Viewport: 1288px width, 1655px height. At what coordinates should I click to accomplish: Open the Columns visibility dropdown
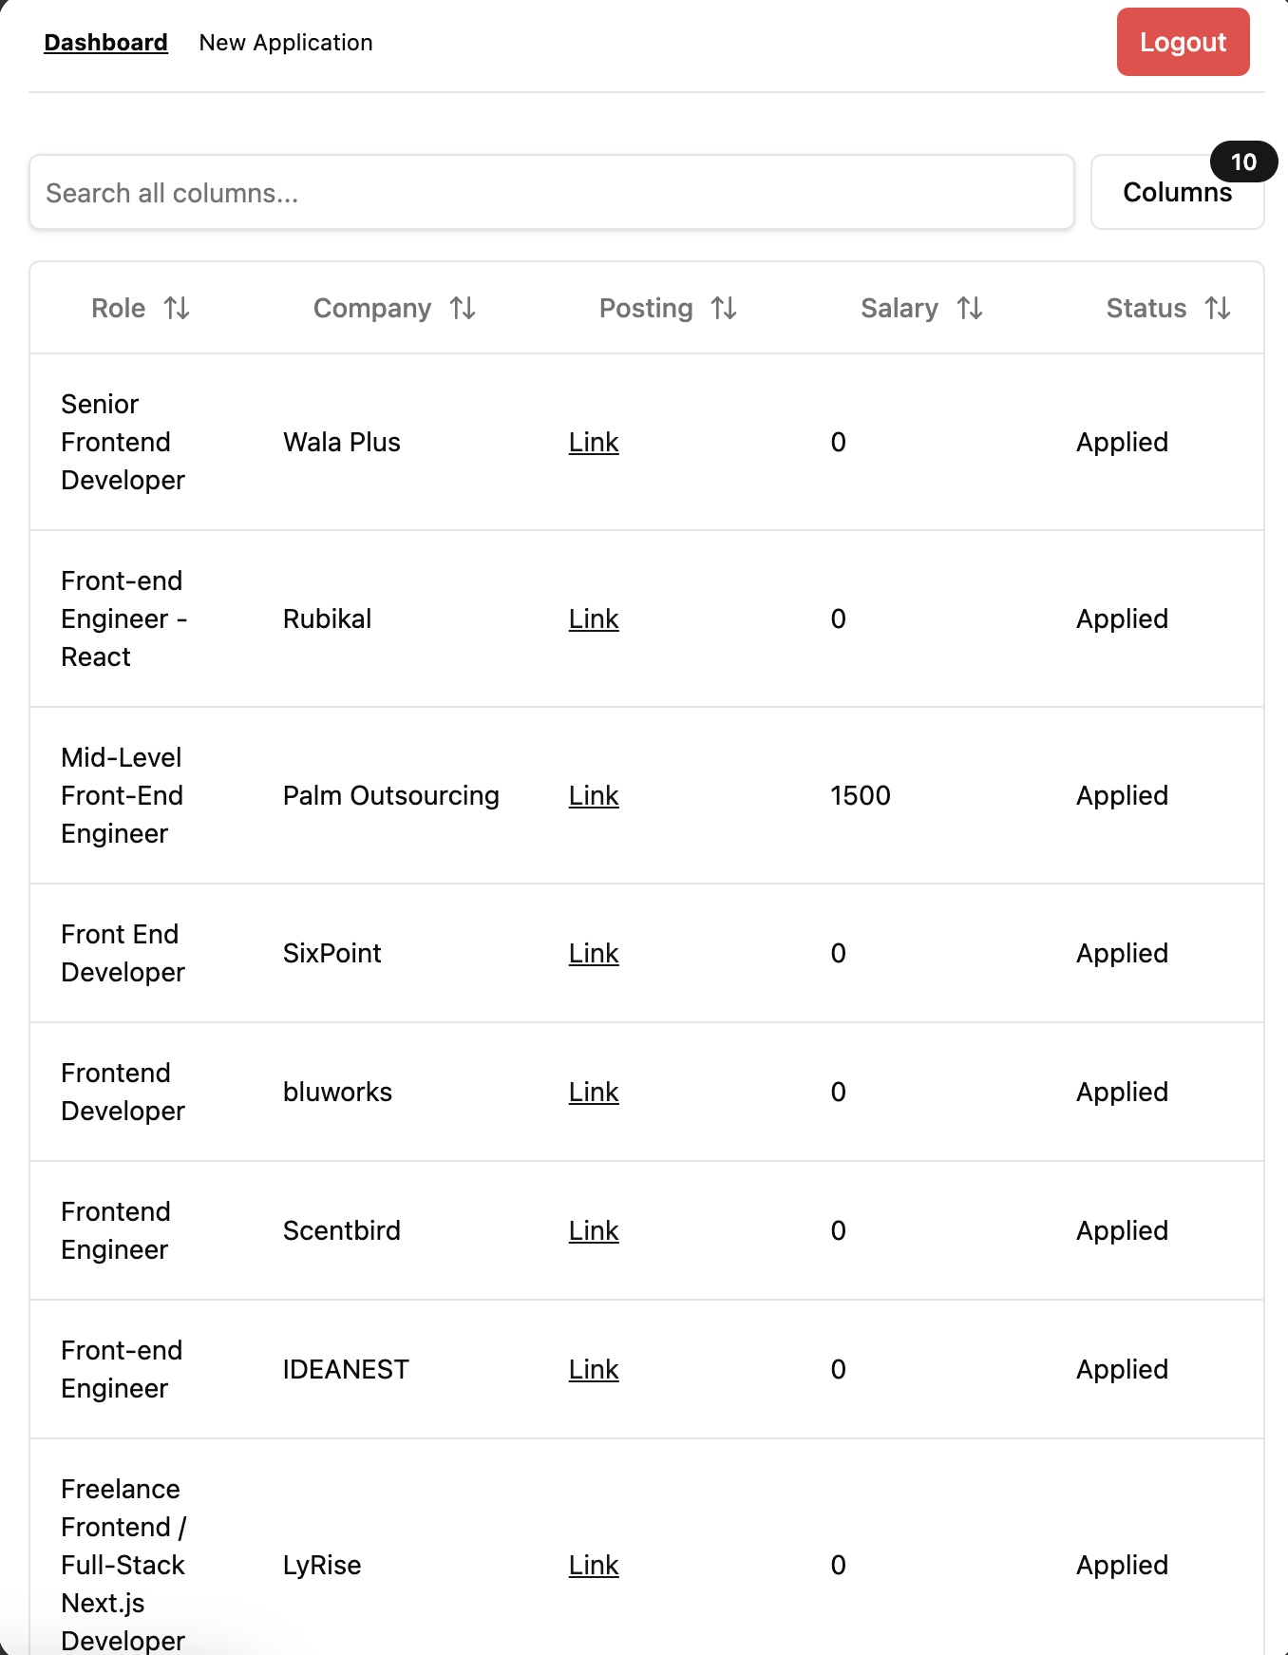tap(1177, 192)
